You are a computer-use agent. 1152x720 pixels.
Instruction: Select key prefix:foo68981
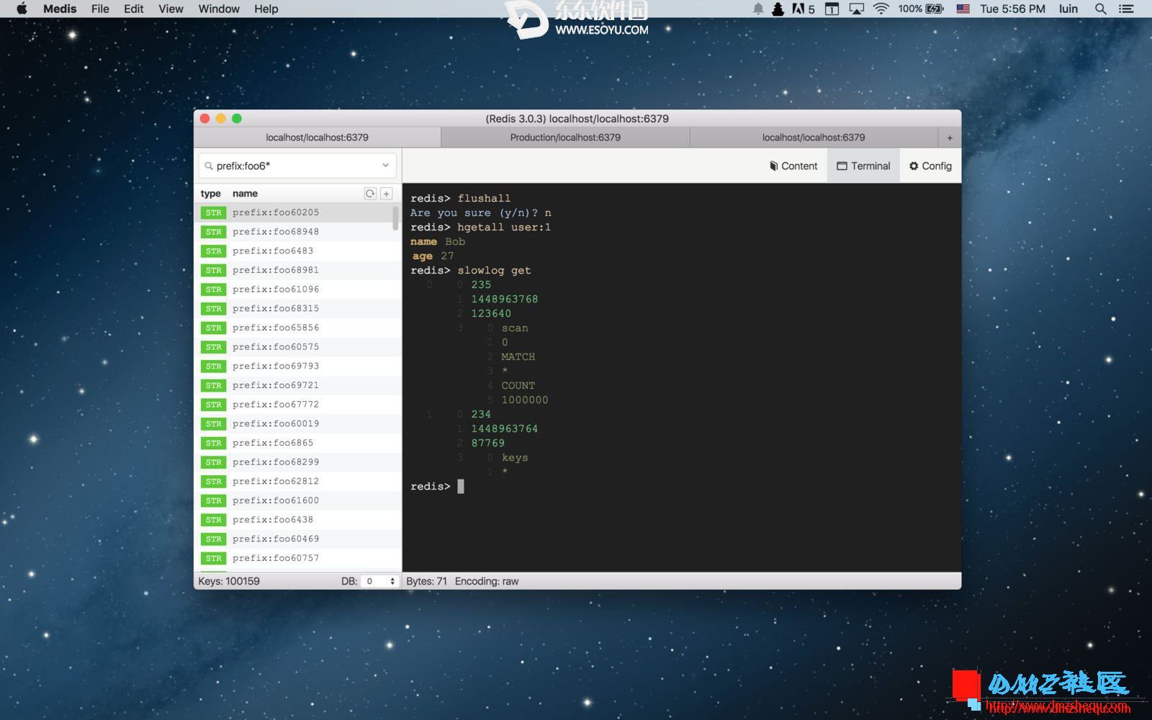pos(298,270)
